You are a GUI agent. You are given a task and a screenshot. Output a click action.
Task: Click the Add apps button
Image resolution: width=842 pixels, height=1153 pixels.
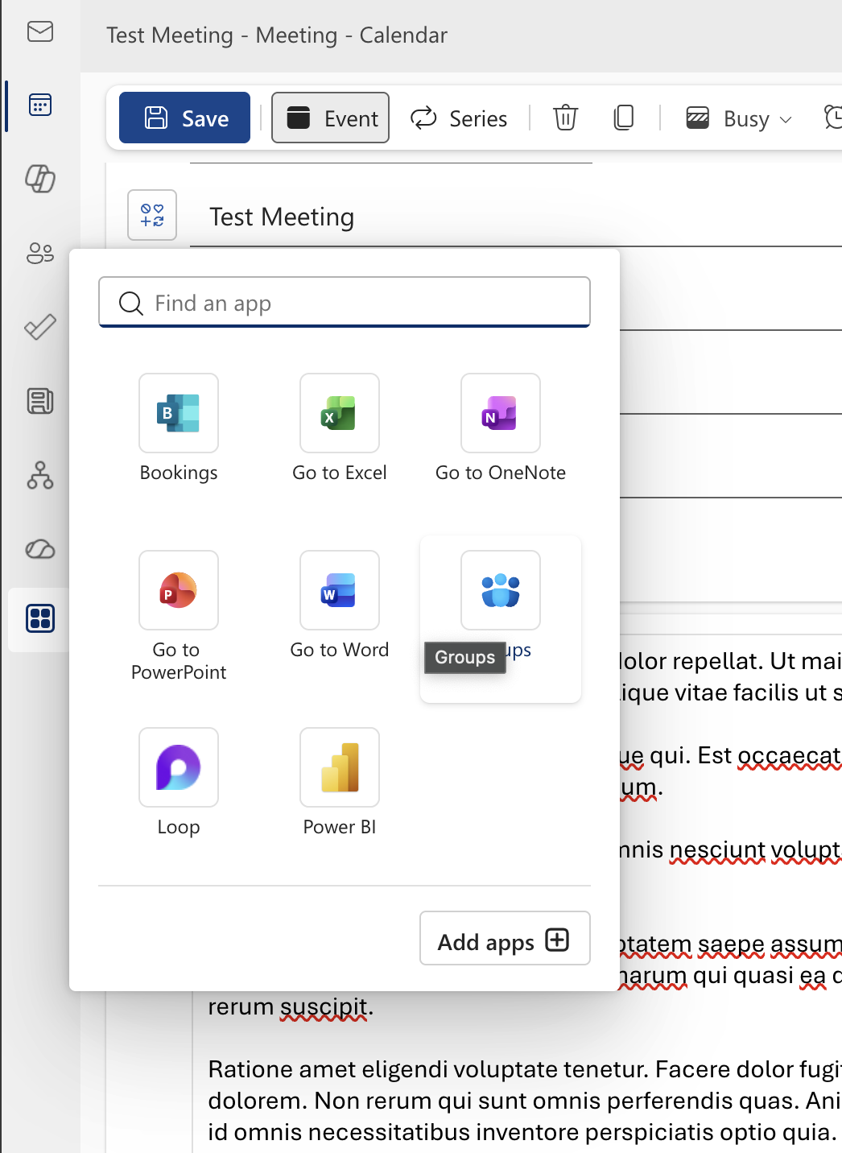[x=505, y=938]
